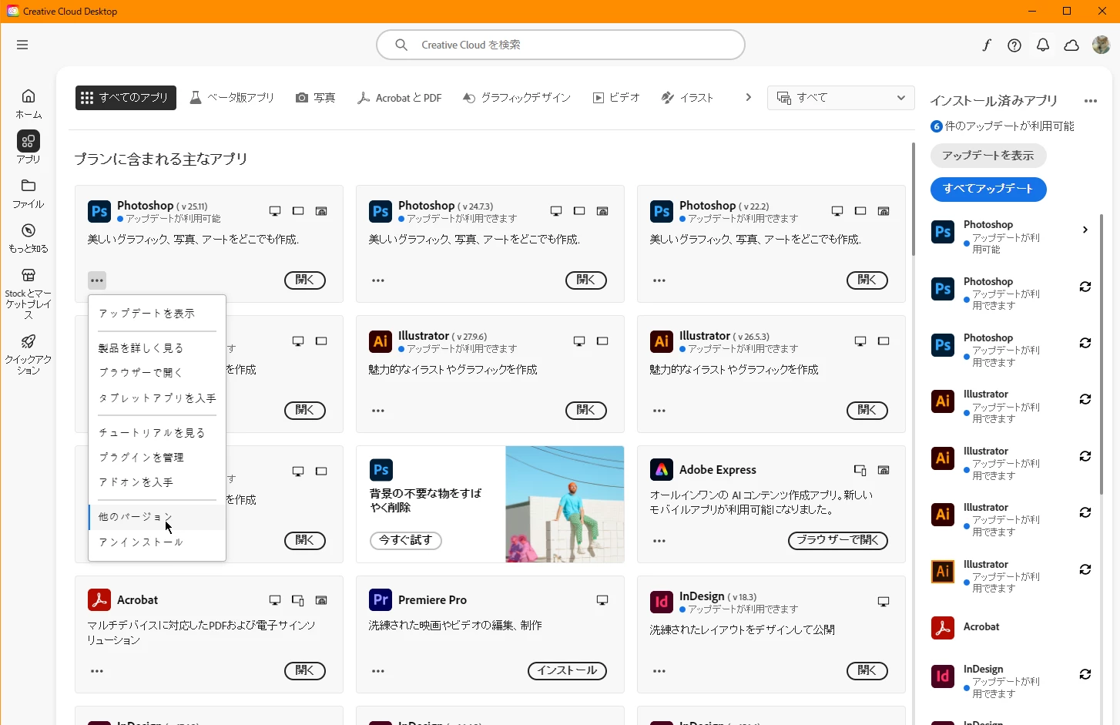Update first Illustrator in installed list
The image size is (1120, 725).
1085,399
